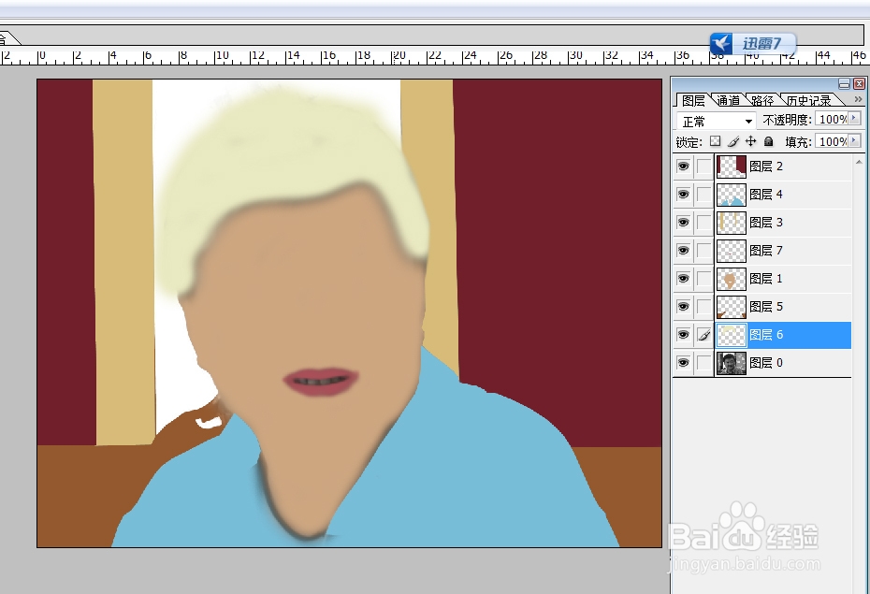Select the 图层 3 thumbnail

732,223
